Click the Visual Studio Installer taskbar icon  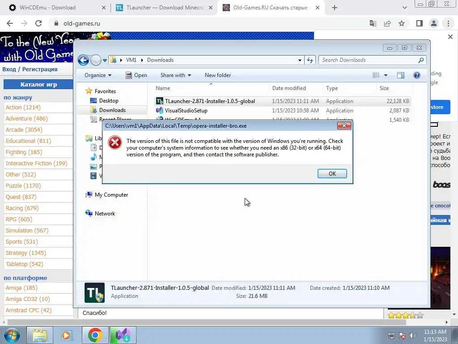123,335
